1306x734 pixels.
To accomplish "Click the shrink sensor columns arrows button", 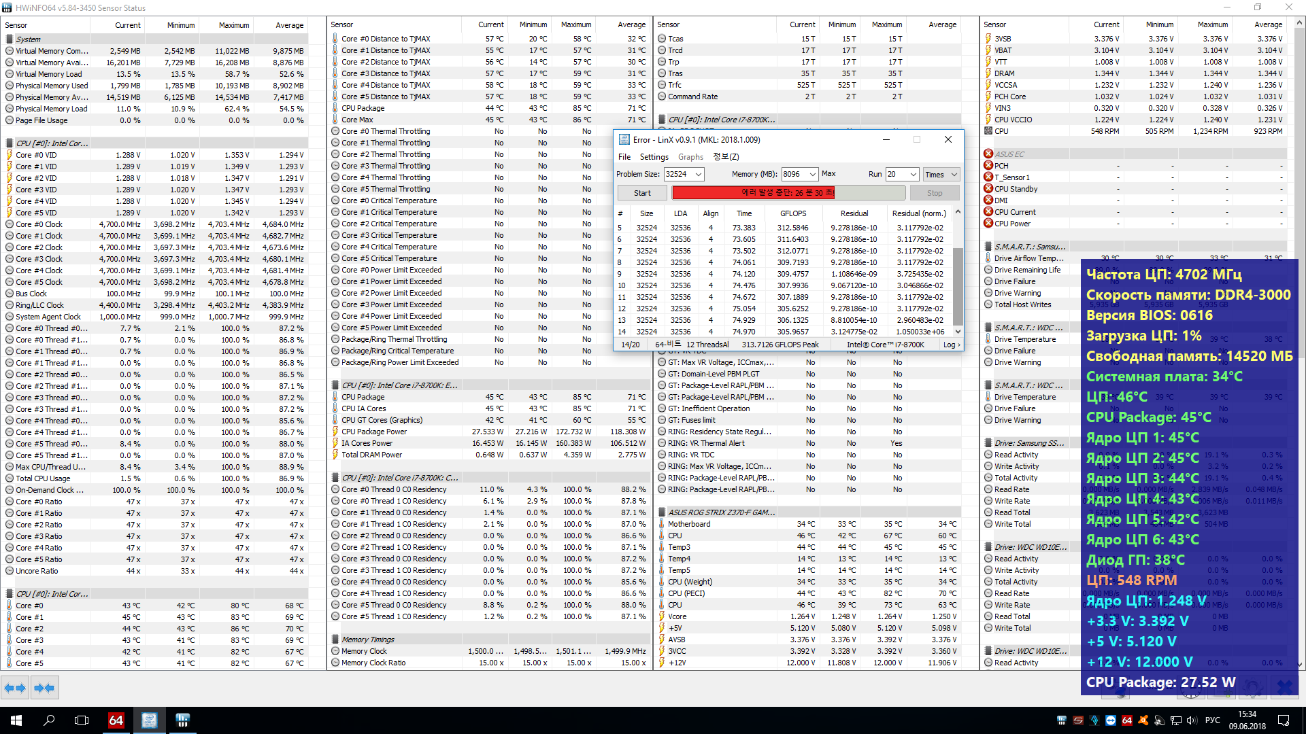I will (x=44, y=688).
